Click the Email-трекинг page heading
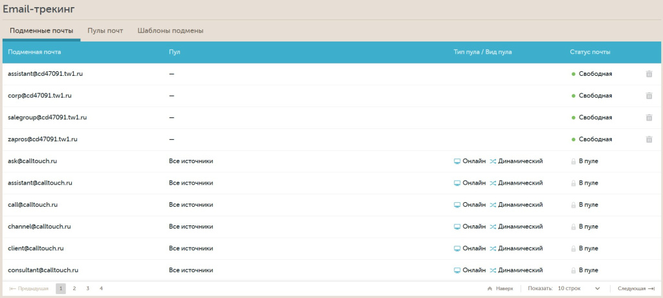The height and width of the screenshot is (298, 663). (39, 9)
